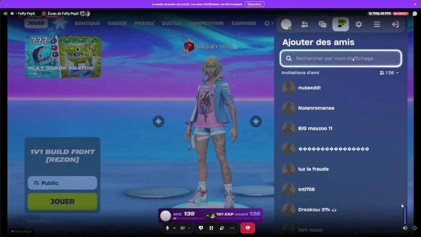This screenshot has width=421, height=237.
Task: Dismiss the streamer mode banner
Action: (x=415, y=4)
